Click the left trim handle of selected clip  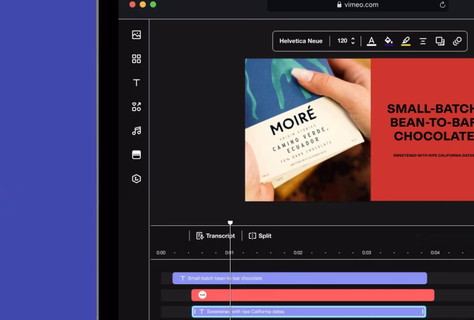tap(195, 312)
